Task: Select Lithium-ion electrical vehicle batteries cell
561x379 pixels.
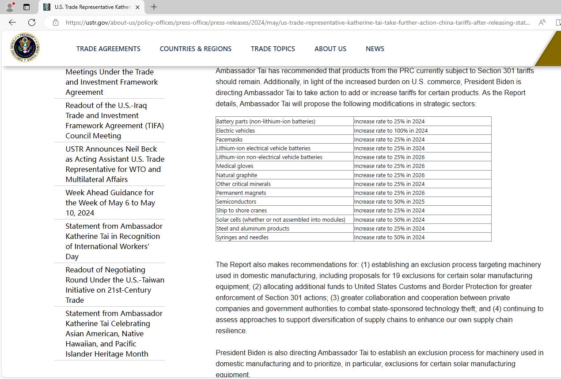Action: tap(284, 148)
